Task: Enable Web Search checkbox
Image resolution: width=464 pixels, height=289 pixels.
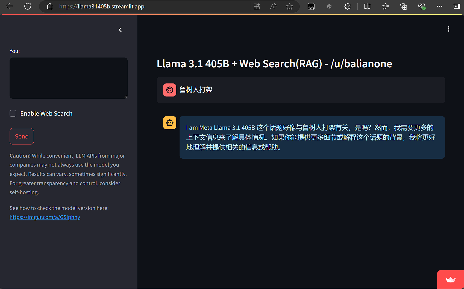Action: point(13,113)
